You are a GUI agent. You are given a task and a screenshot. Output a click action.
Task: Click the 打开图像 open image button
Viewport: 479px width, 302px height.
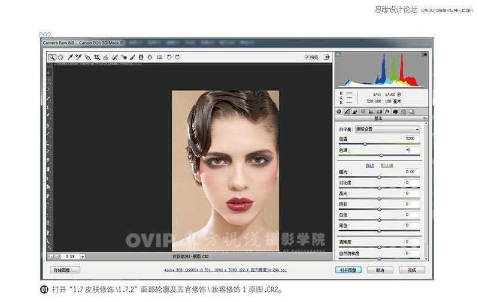pyautogui.click(x=348, y=270)
